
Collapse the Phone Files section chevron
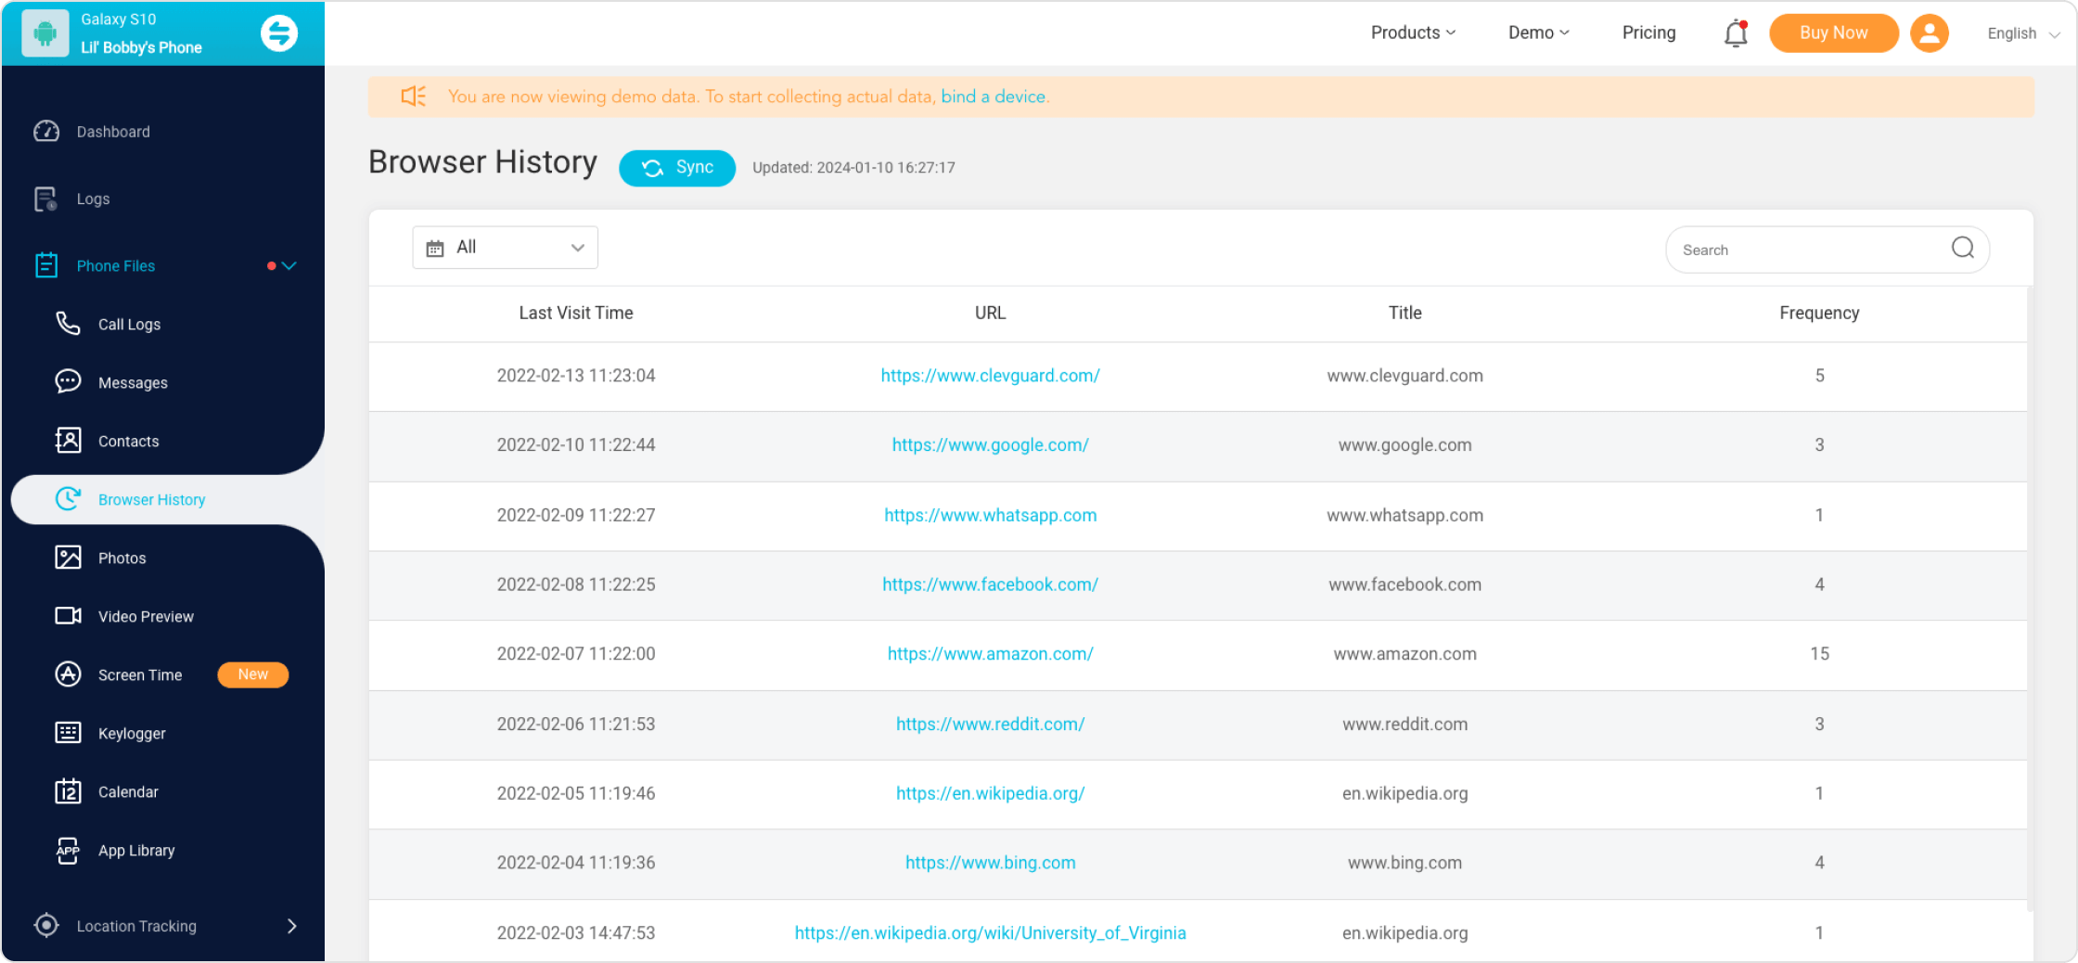coord(289,265)
